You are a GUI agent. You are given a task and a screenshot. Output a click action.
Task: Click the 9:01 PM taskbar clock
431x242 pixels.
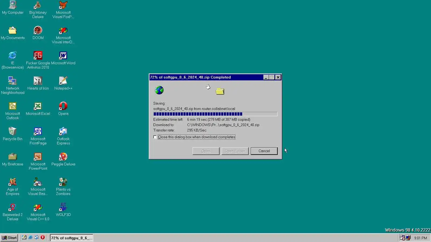(x=420, y=238)
